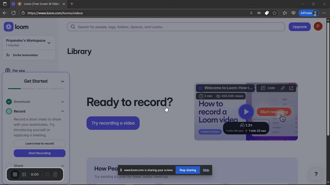Viewport: 330px width, 185px height.
Task: Click the Stop sharing button
Action: 188,170
